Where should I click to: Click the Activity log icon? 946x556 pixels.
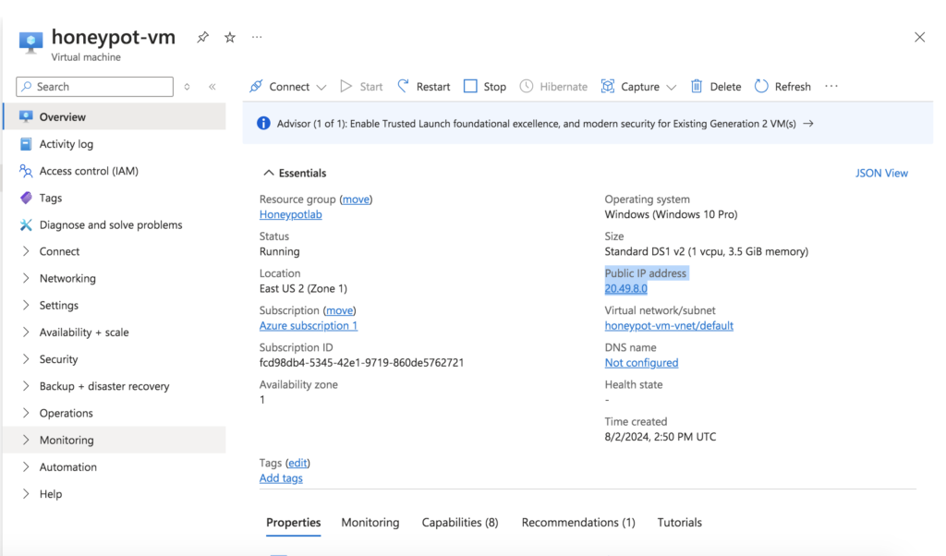pos(25,144)
